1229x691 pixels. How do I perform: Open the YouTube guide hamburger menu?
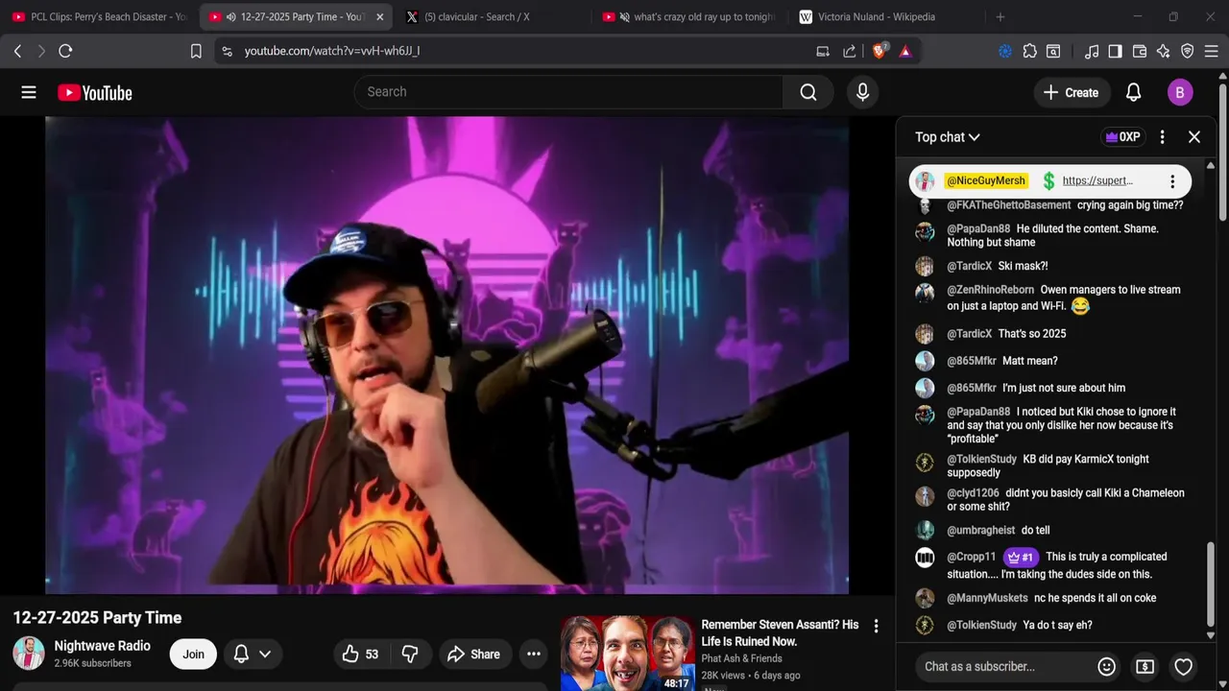[29, 92]
